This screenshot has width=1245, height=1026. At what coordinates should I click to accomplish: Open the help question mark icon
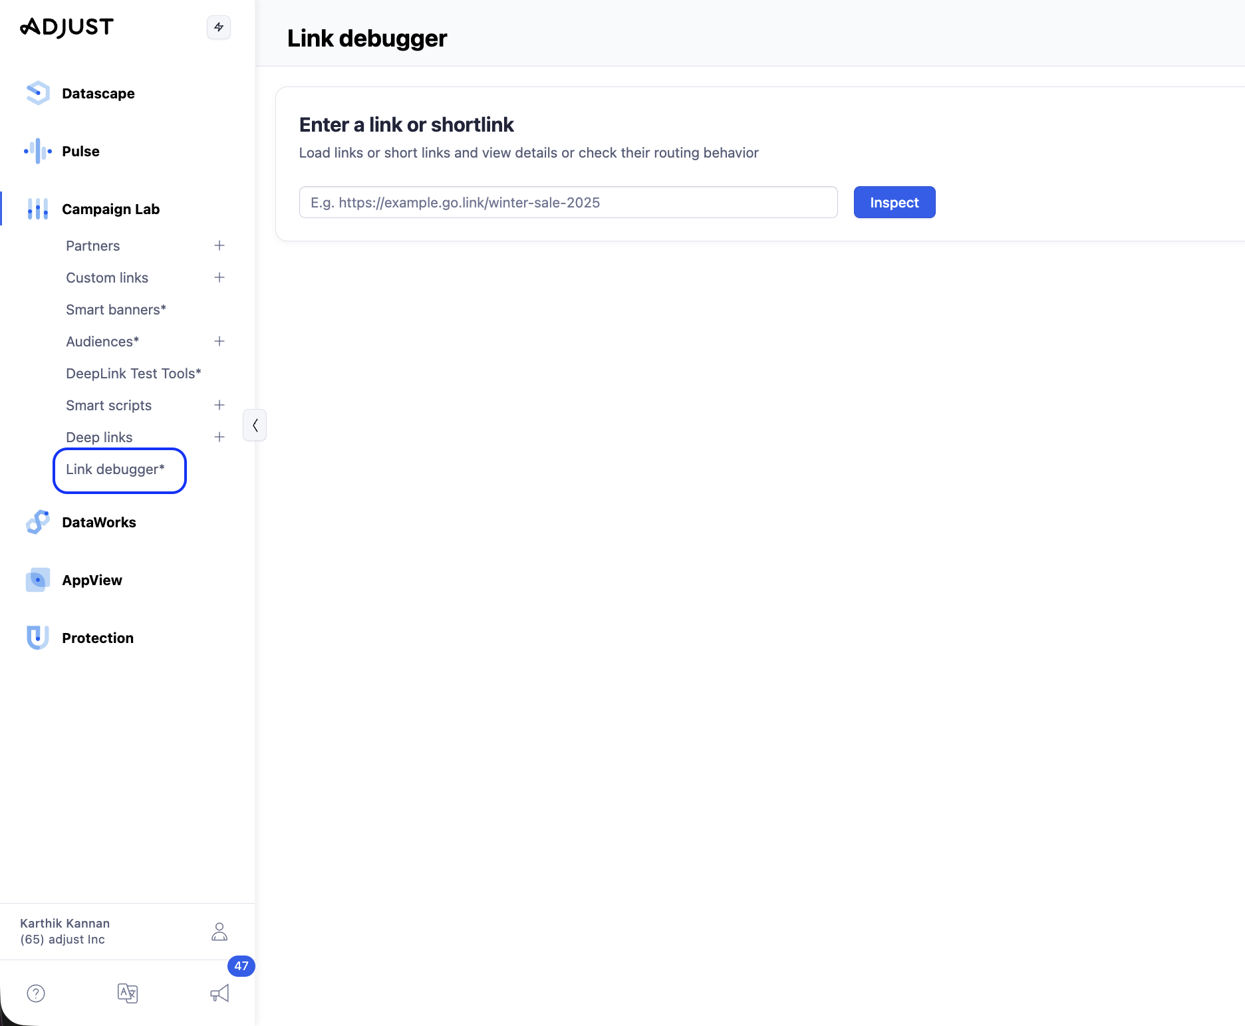point(36,993)
